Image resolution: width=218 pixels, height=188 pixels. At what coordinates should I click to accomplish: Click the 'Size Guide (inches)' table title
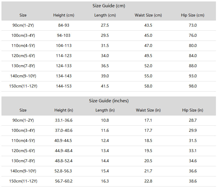(x=109, y=101)
